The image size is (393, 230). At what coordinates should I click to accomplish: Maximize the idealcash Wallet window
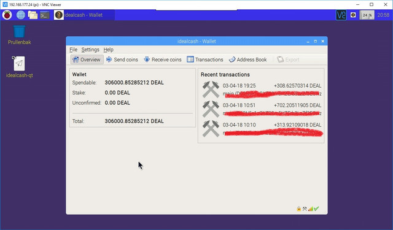coord(315,41)
